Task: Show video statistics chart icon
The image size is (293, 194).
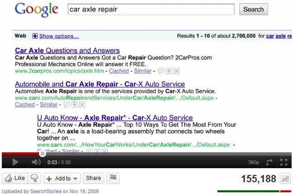Action: click(285, 179)
